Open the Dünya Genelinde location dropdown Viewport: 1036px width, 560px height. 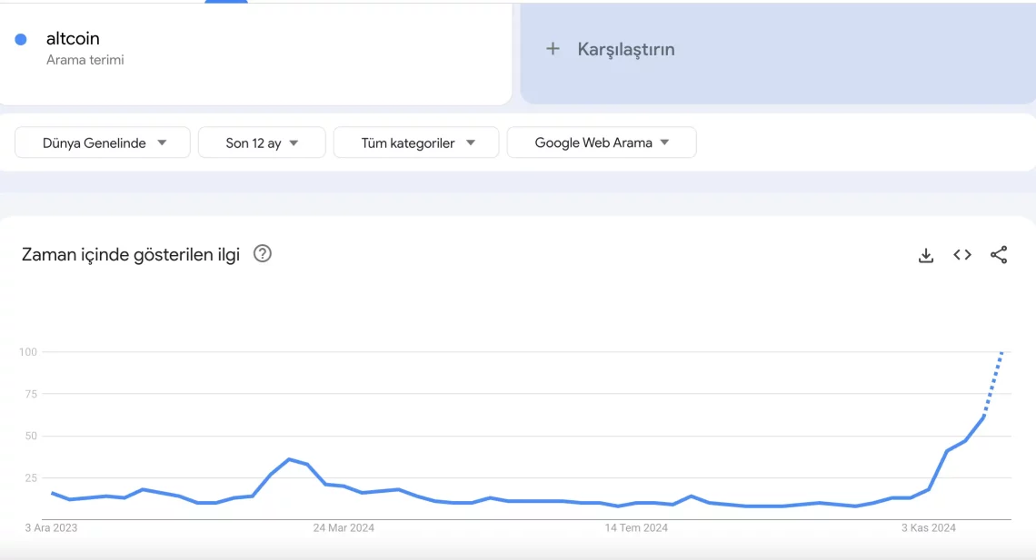tap(102, 142)
